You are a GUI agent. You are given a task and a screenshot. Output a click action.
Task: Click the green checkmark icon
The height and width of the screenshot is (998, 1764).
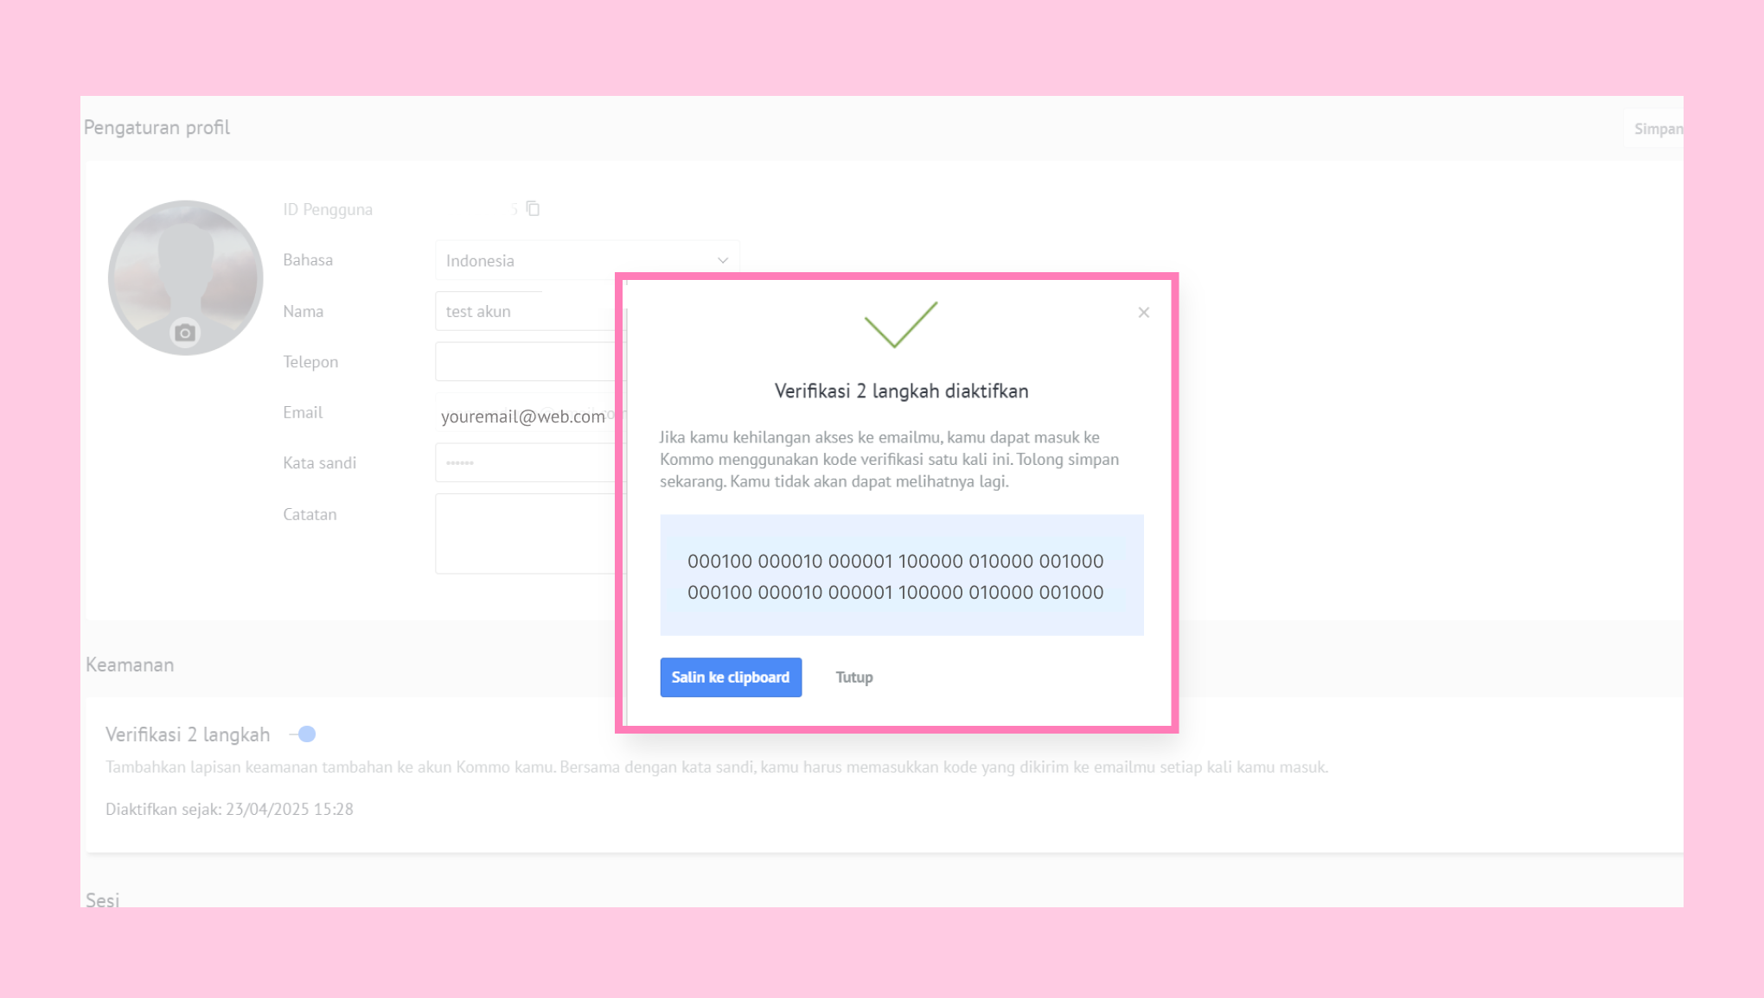[x=900, y=324]
